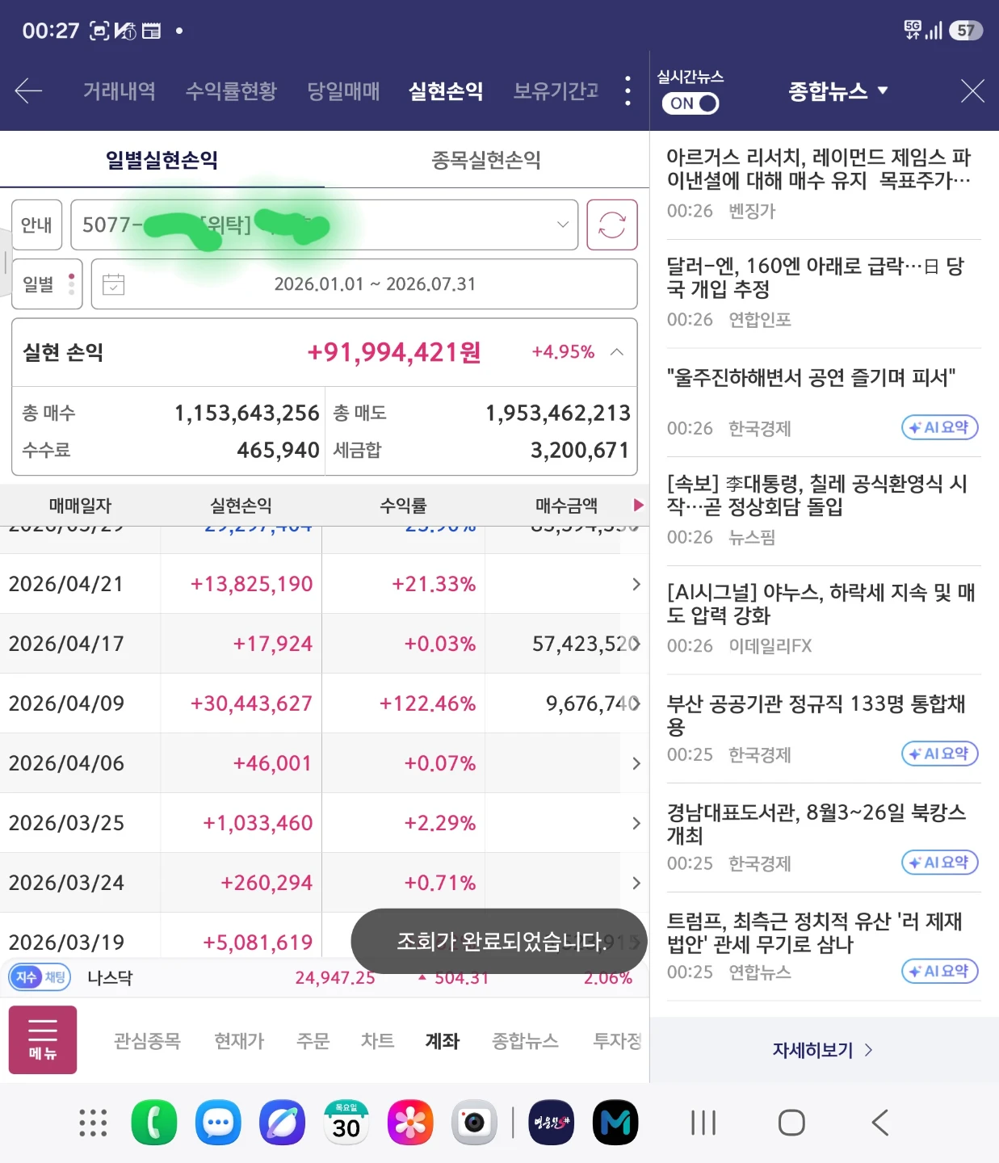
Task: Expand the account number dropdown
Action: 325,225
